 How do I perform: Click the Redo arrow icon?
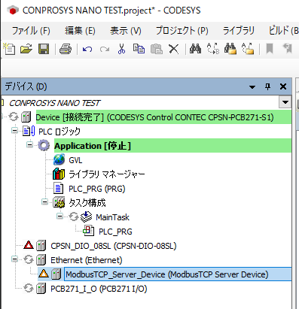point(105,49)
